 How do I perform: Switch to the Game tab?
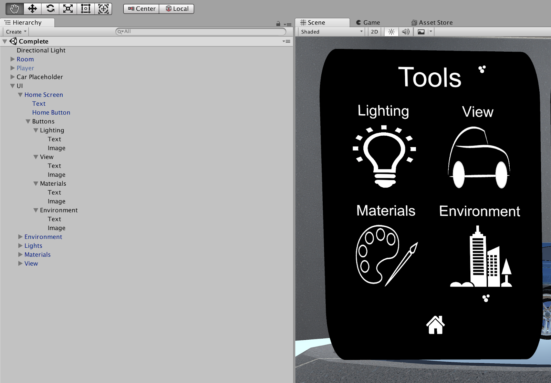pyautogui.click(x=368, y=22)
